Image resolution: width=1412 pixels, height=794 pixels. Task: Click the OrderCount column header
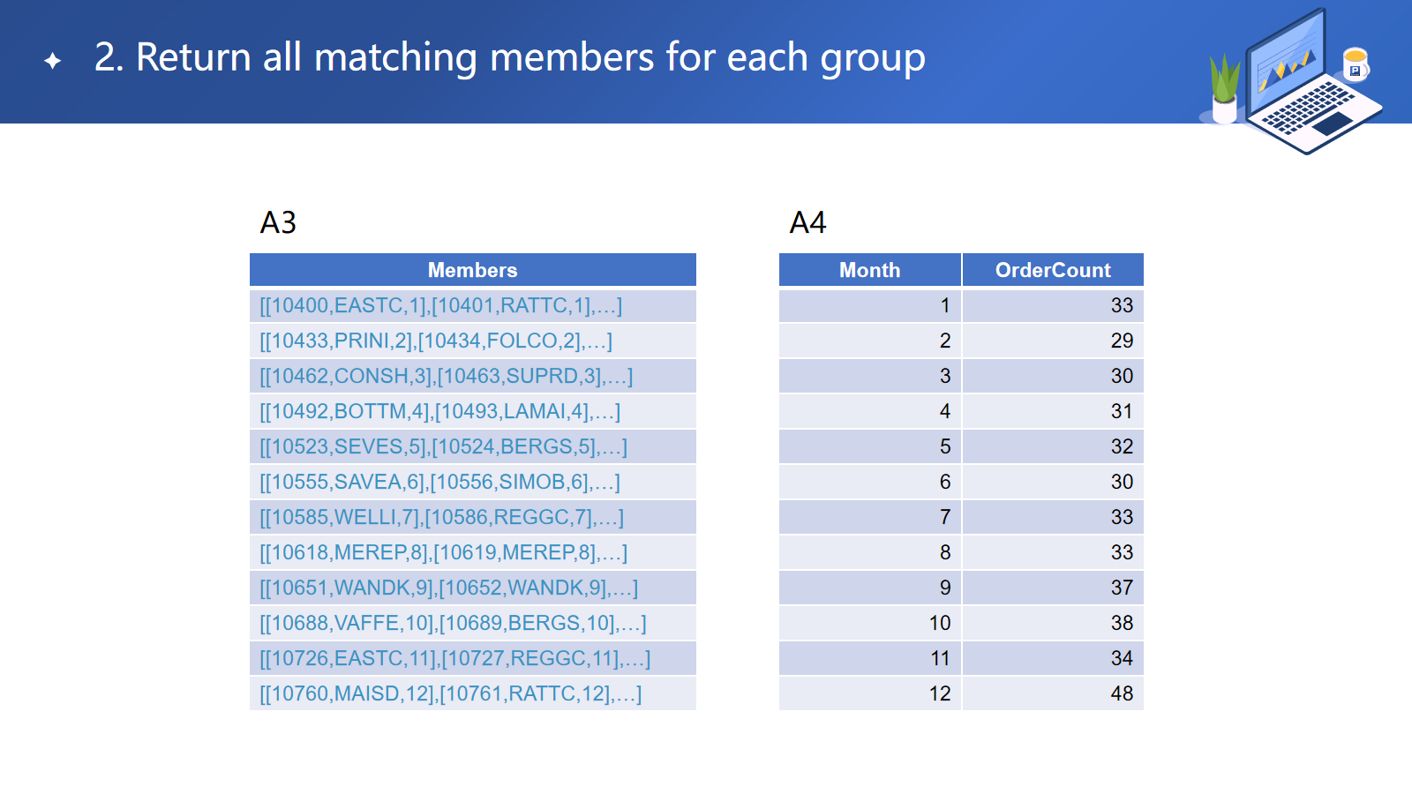(x=1052, y=270)
